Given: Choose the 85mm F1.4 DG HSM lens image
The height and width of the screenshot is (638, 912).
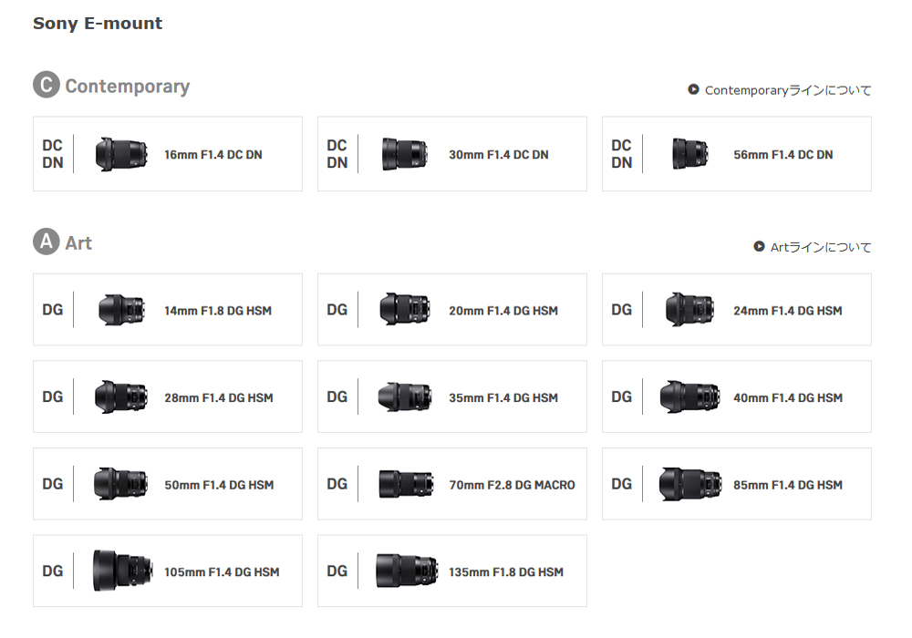Looking at the screenshot, I should click(x=690, y=484).
